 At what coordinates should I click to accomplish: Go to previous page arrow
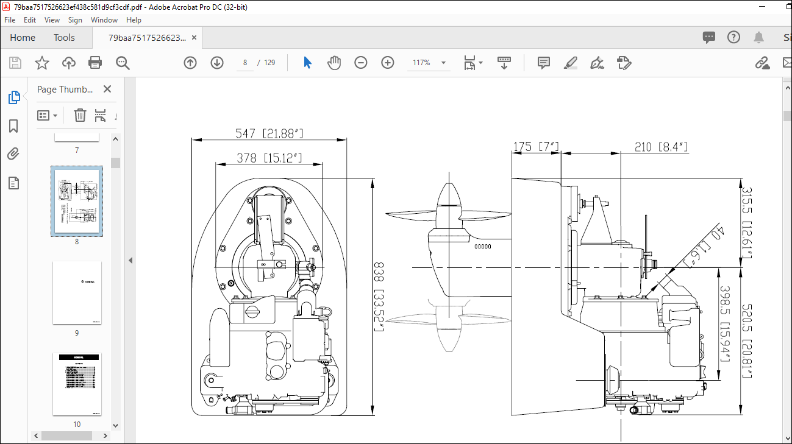pos(190,63)
